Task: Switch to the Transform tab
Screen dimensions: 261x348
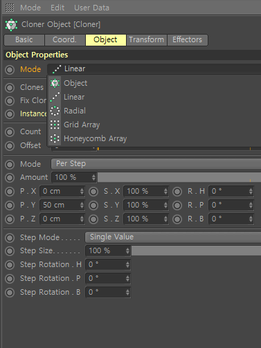Action: click(x=146, y=39)
